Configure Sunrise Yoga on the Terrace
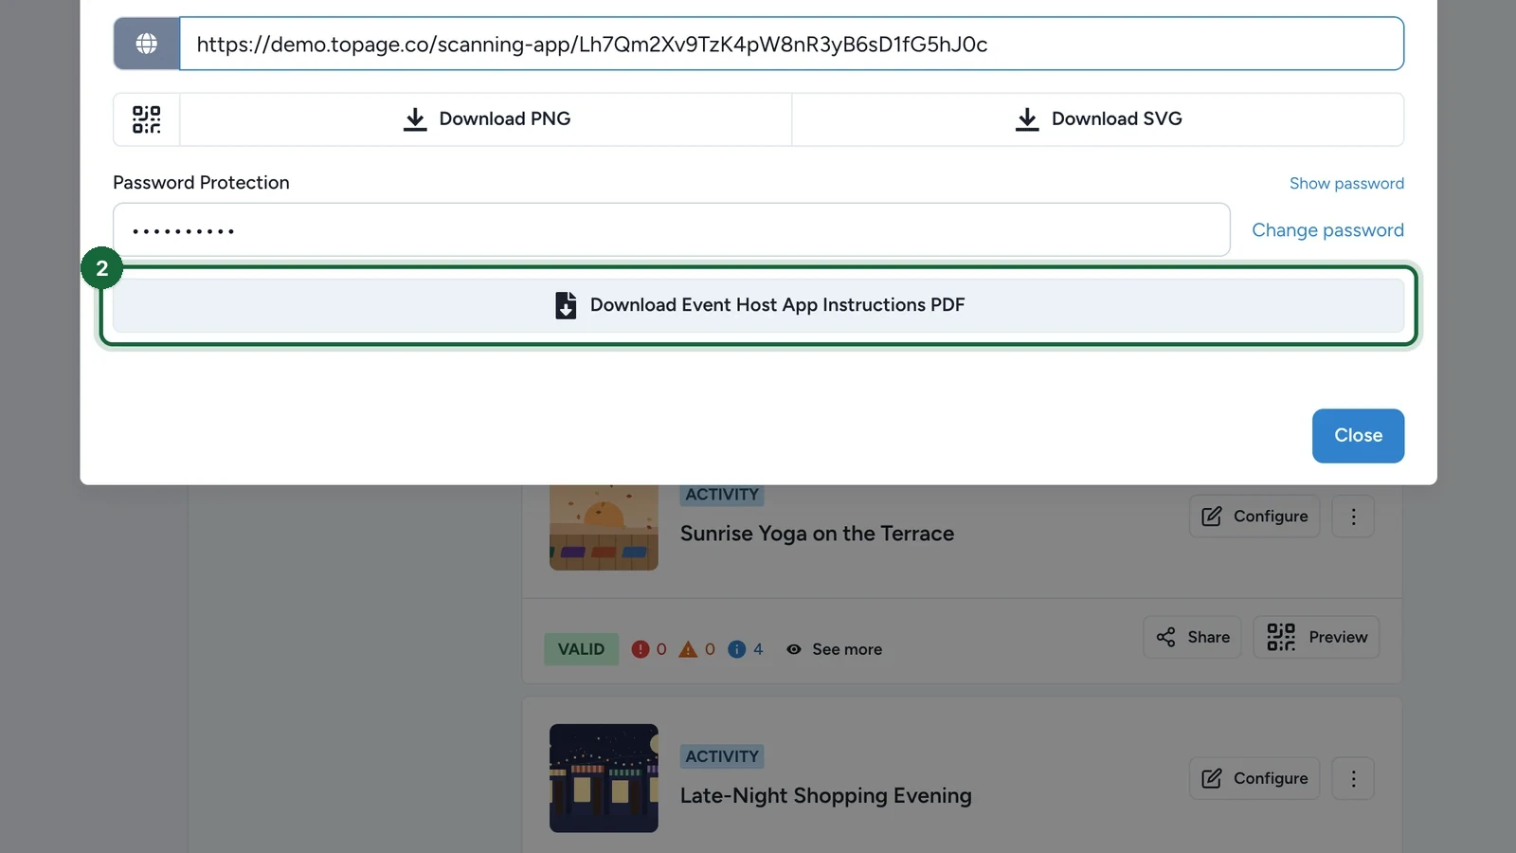Image resolution: width=1516 pixels, height=853 pixels. (1254, 517)
